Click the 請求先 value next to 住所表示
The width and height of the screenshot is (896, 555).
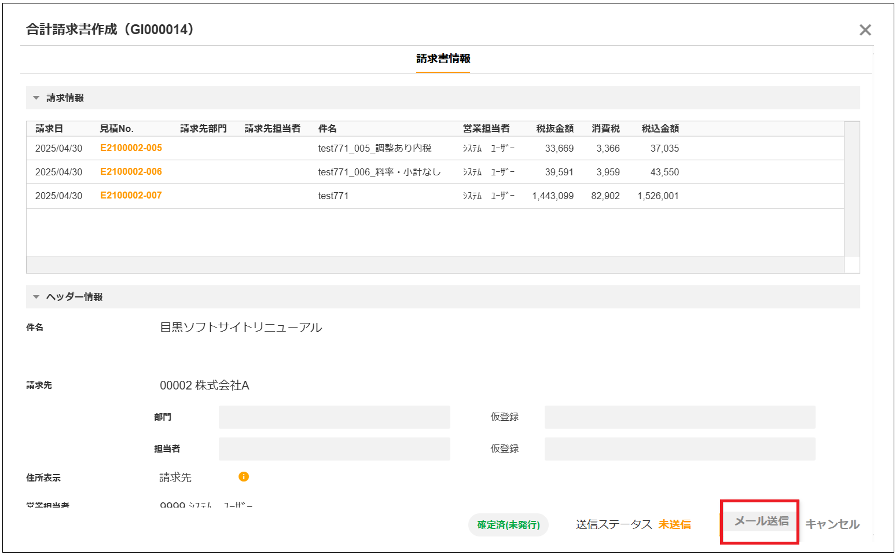[x=175, y=477]
